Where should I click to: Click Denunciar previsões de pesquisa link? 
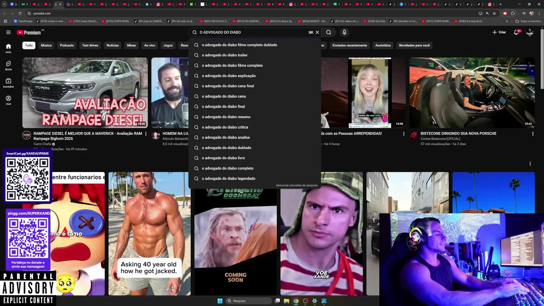tap(297, 185)
